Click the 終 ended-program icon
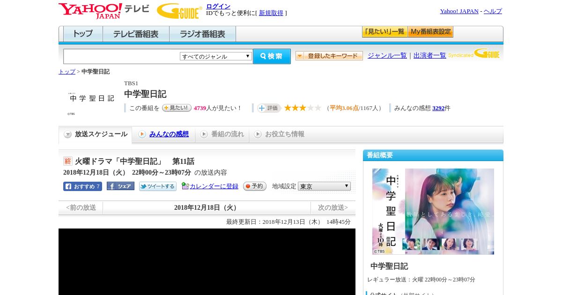This screenshot has width=562, height=295. point(68,161)
